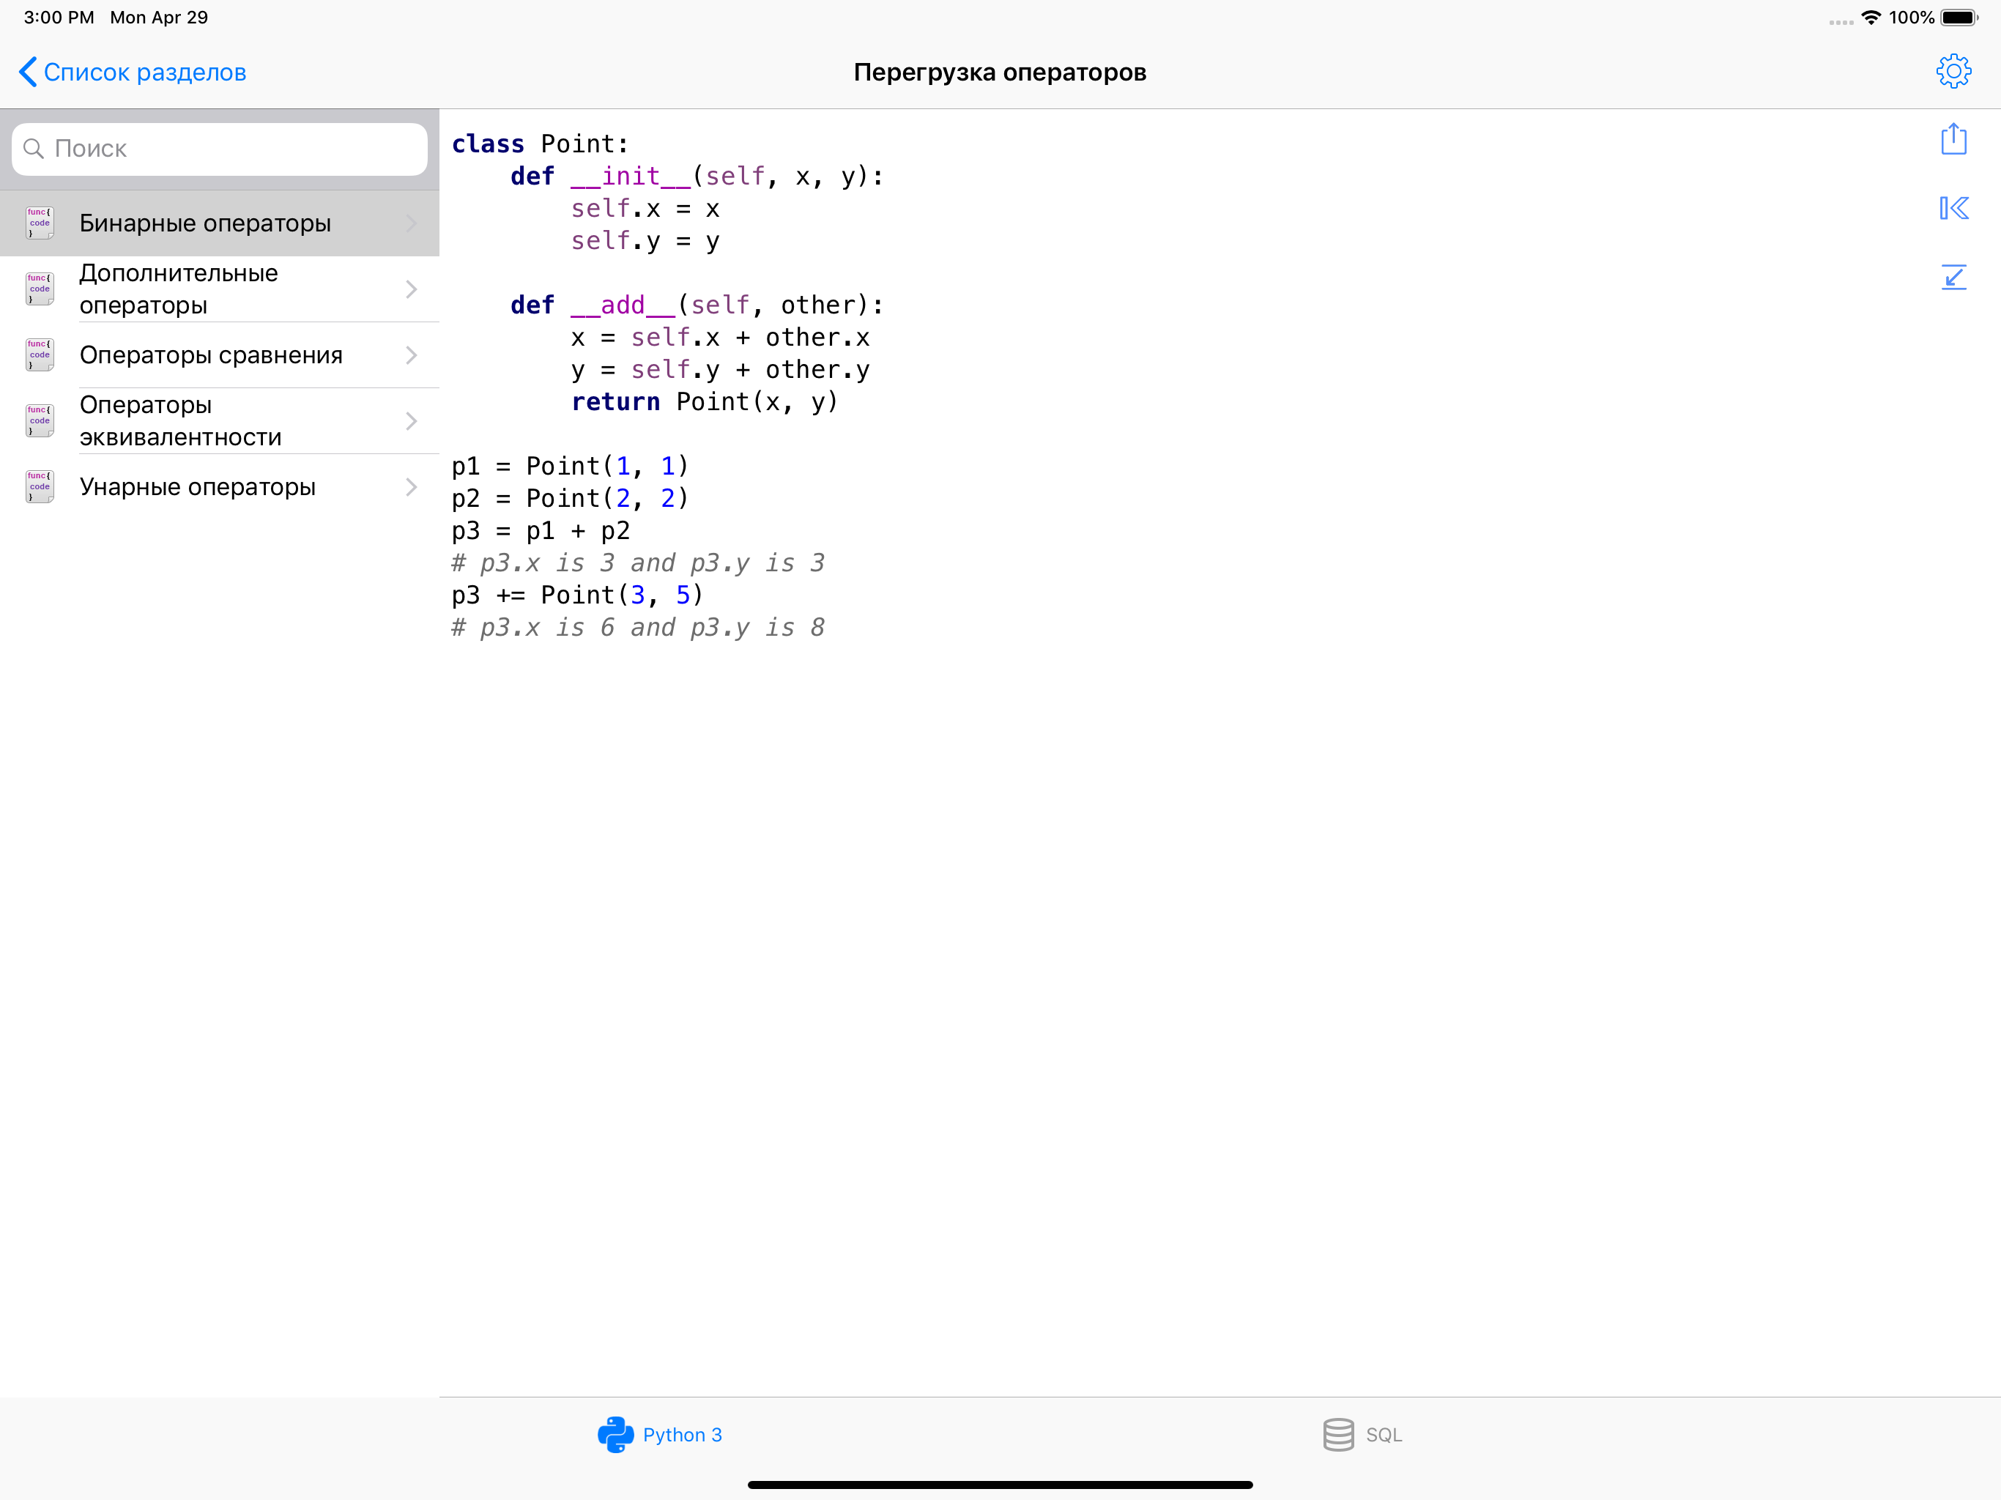Tap the share icon

pyautogui.click(x=1953, y=139)
